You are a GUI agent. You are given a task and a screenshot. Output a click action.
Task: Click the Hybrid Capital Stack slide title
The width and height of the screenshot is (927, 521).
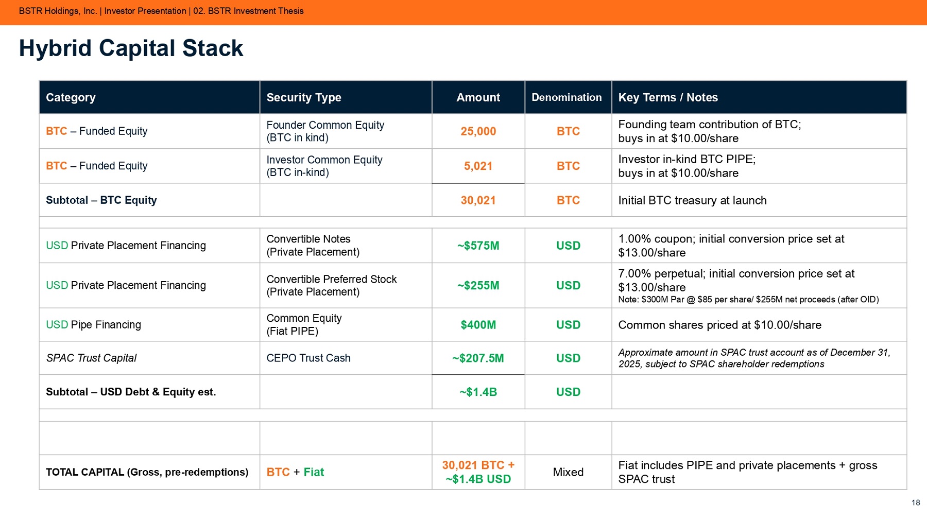point(131,48)
